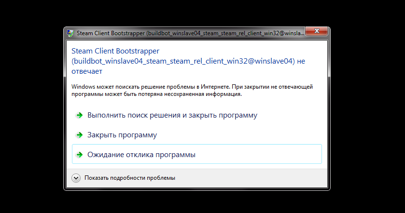The height and width of the screenshot is (213, 405).
Task: Click the black desktop right of the dialog
Action: (x=367, y=106)
